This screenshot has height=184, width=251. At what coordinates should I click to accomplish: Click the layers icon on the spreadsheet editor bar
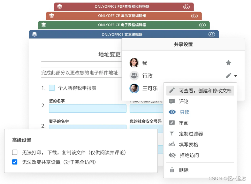pyautogui.click(x=43, y=25)
